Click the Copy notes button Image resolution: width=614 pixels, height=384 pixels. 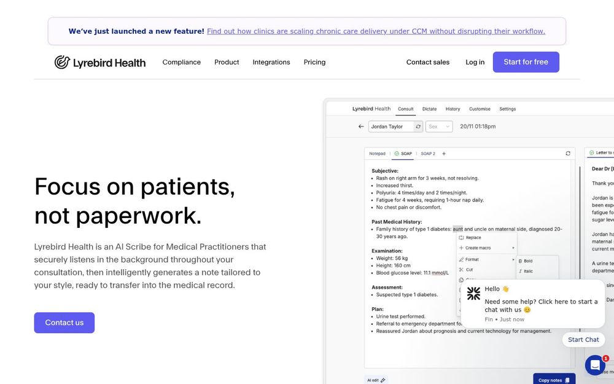tap(554, 380)
